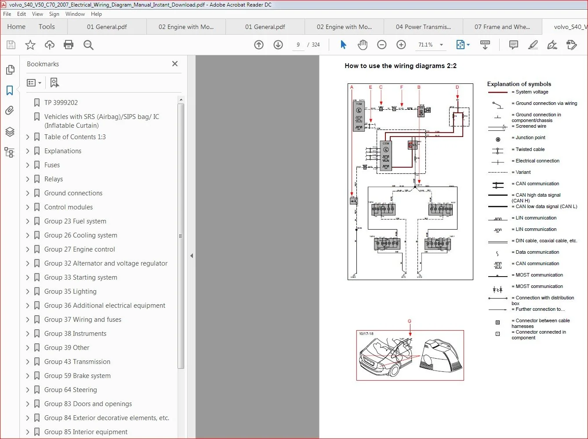The height and width of the screenshot is (439, 588).
Task: Open the Attachments paperclip panel
Action: tap(10, 111)
